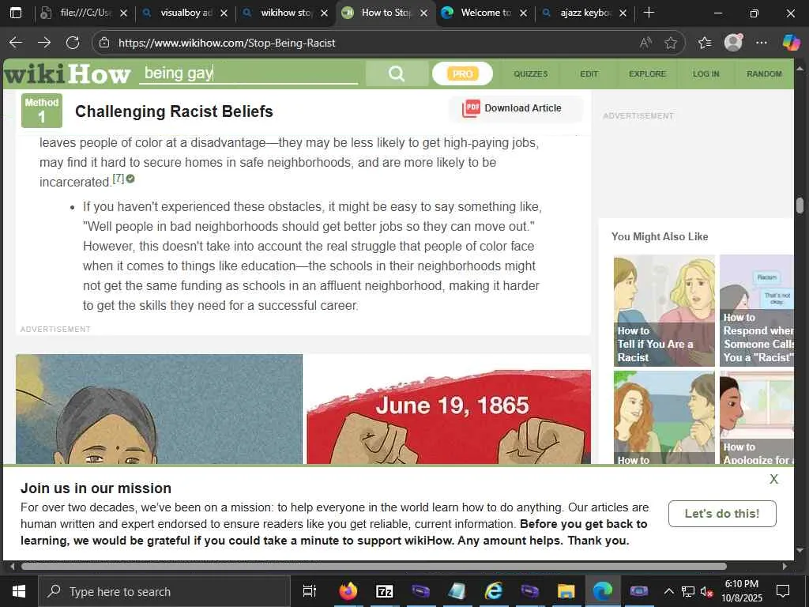
Task: Open the How to Apologize article thumbnail
Action: click(x=757, y=417)
